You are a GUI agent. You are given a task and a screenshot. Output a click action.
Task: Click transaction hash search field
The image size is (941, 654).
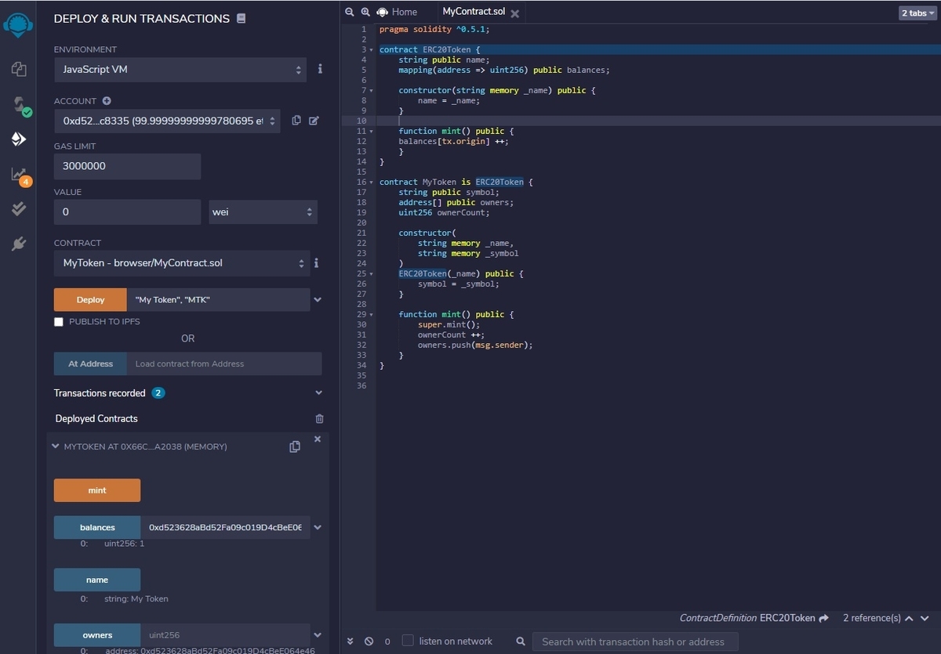click(x=635, y=641)
